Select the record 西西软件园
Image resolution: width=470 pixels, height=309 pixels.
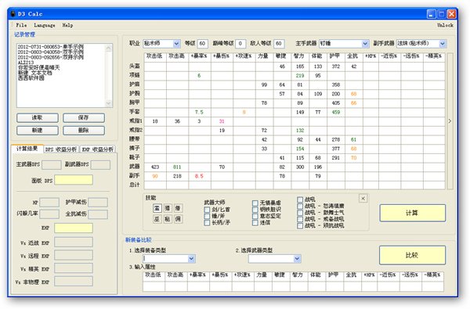pos(31,78)
